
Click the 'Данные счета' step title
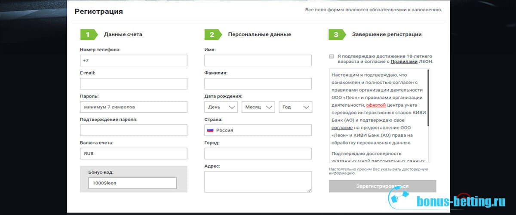pos(123,34)
